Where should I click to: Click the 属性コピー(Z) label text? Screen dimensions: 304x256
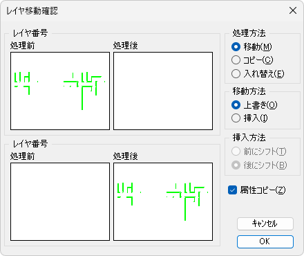tap(263, 190)
